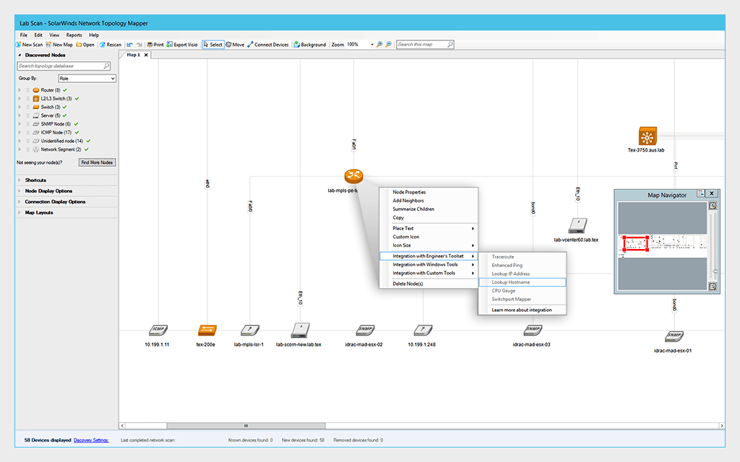Start a New Scan from the toolbar
This screenshot has height=462, width=740.
pyautogui.click(x=30, y=44)
